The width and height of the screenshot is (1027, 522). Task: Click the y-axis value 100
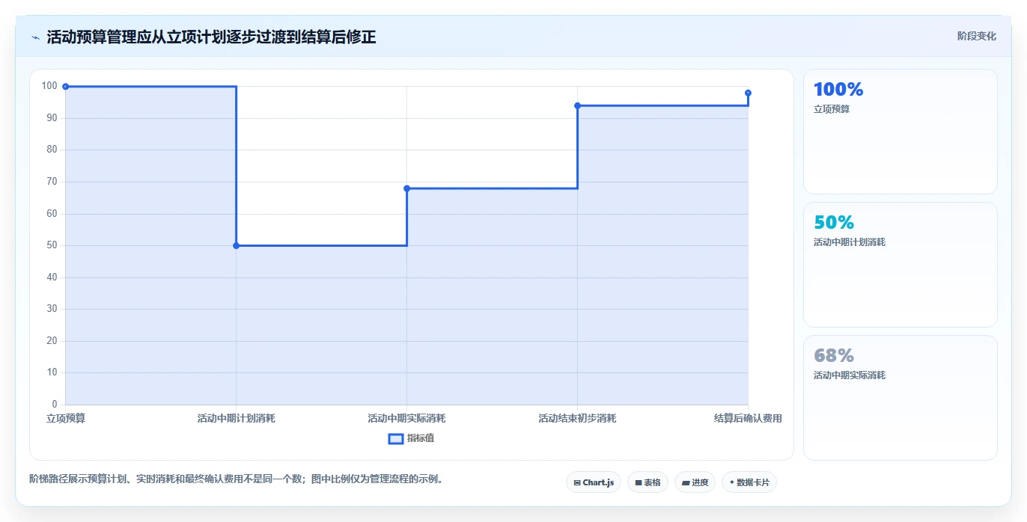(x=49, y=86)
